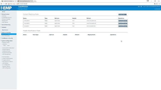Collapse the Network Setup subsection
The image size is (161, 90).
coord(6,42)
